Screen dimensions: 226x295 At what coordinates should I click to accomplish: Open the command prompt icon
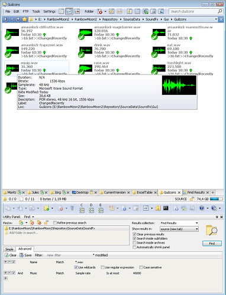166,208
